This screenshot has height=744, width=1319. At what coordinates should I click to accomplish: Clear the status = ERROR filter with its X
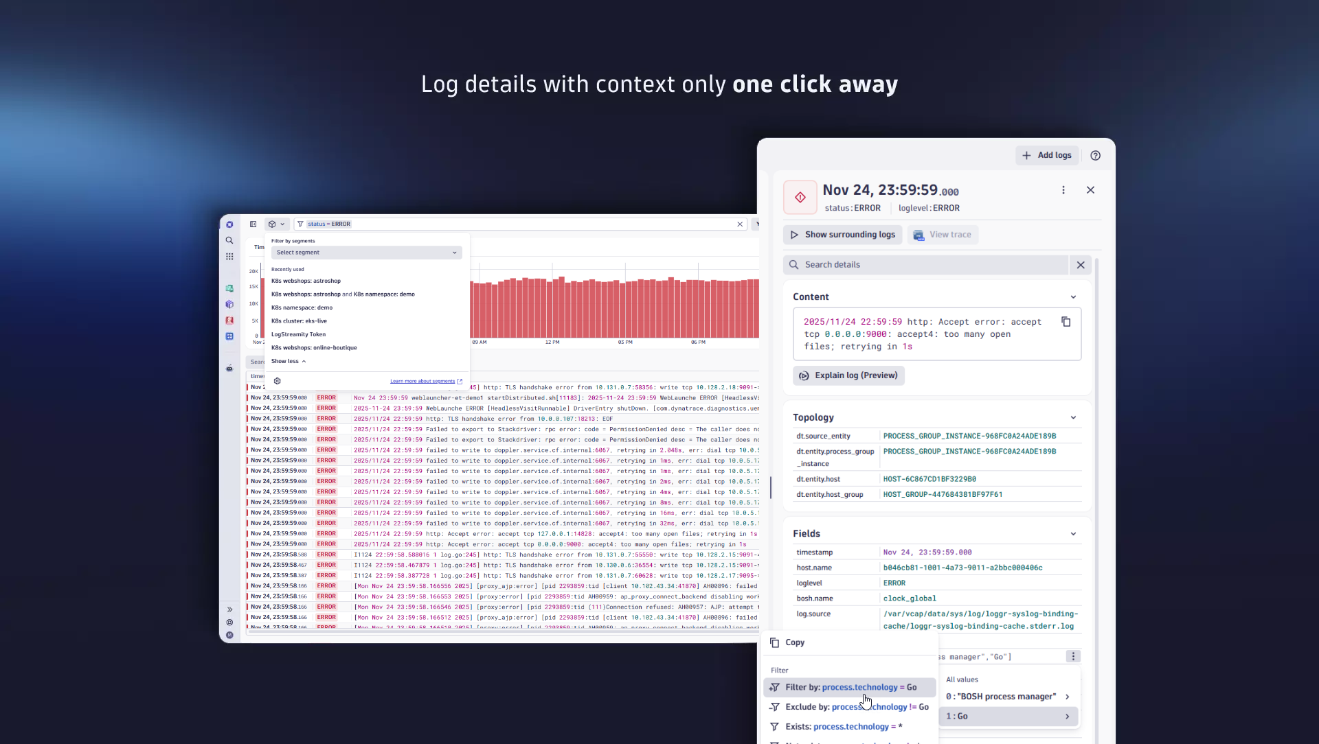click(x=739, y=224)
